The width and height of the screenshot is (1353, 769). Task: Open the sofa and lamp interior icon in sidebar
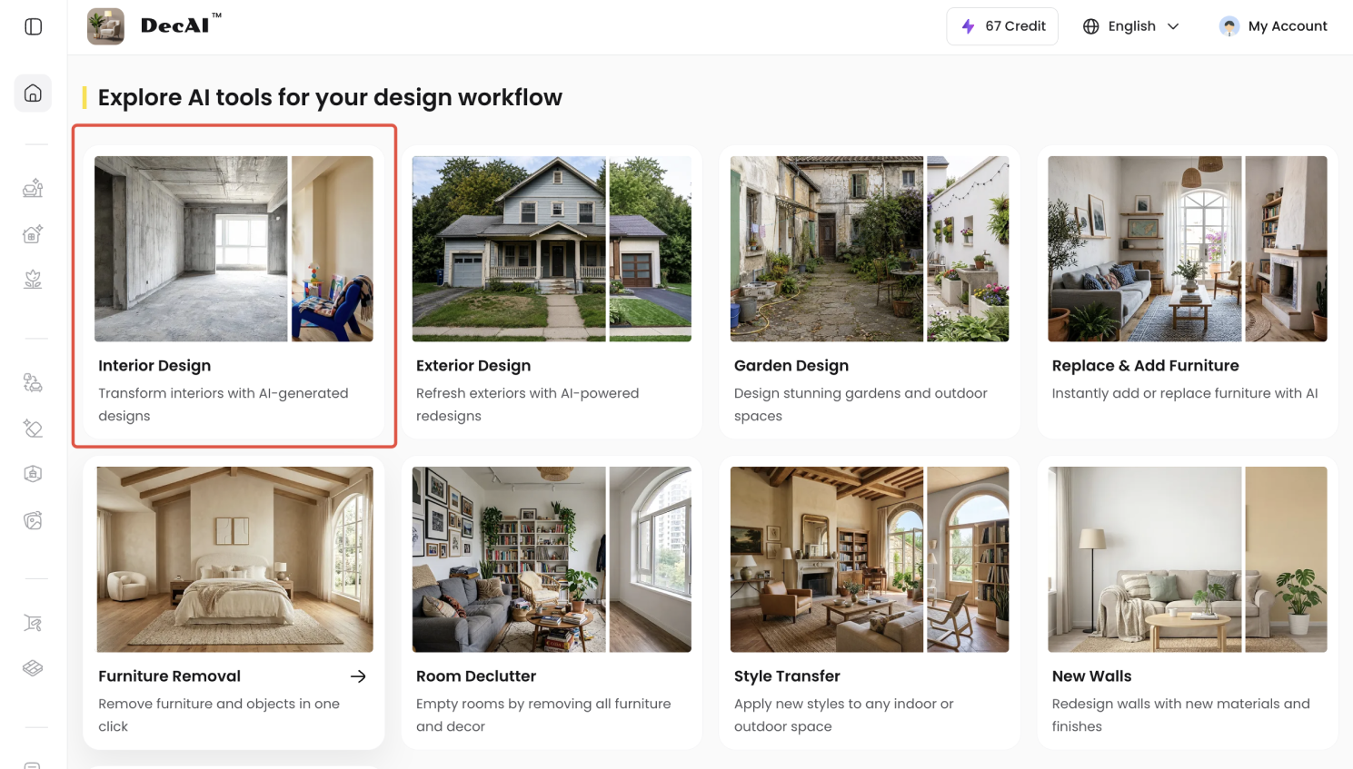33,188
